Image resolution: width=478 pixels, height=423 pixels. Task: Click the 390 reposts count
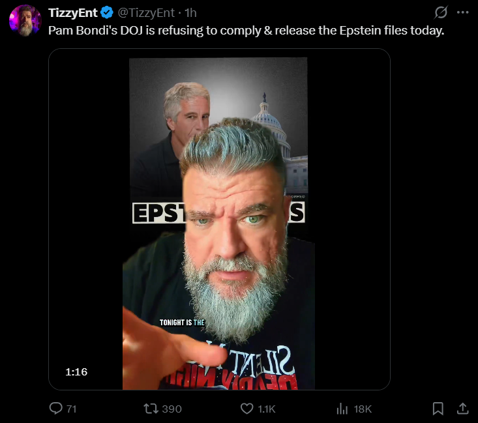(x=172, y=409)
